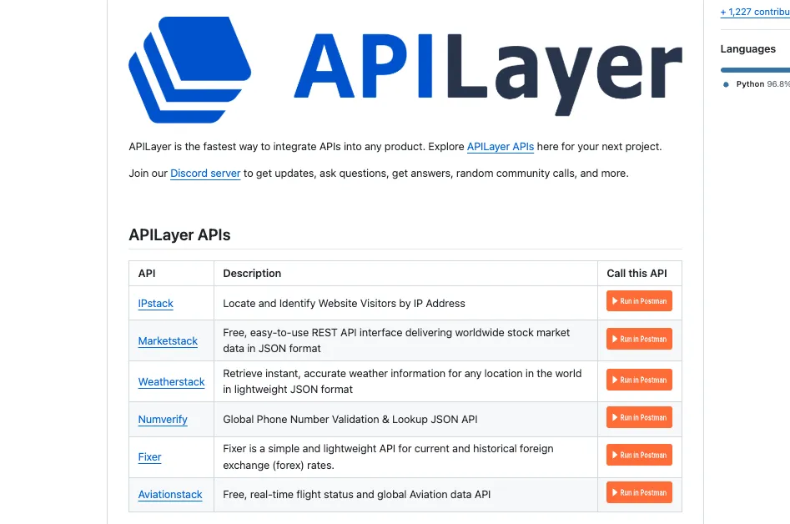Click 'Global Phone Number Validation' description
Viewport: 790px width, 524px height.
point(350,419)
